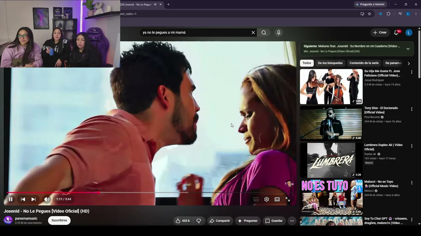
Task: Open options for Lumbrera Duplex Ak
Action: tap(411, 146)
